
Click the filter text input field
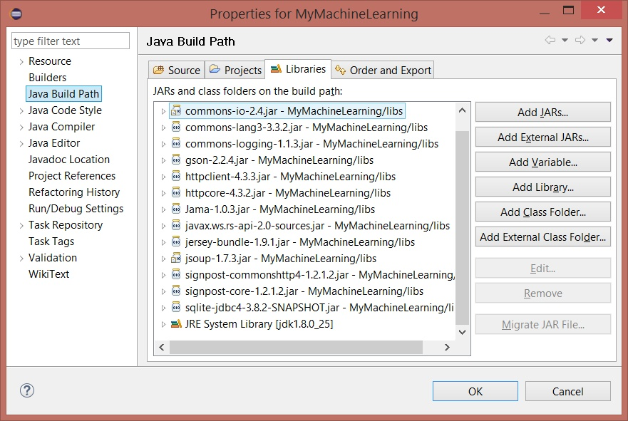[x=71, y=41]
